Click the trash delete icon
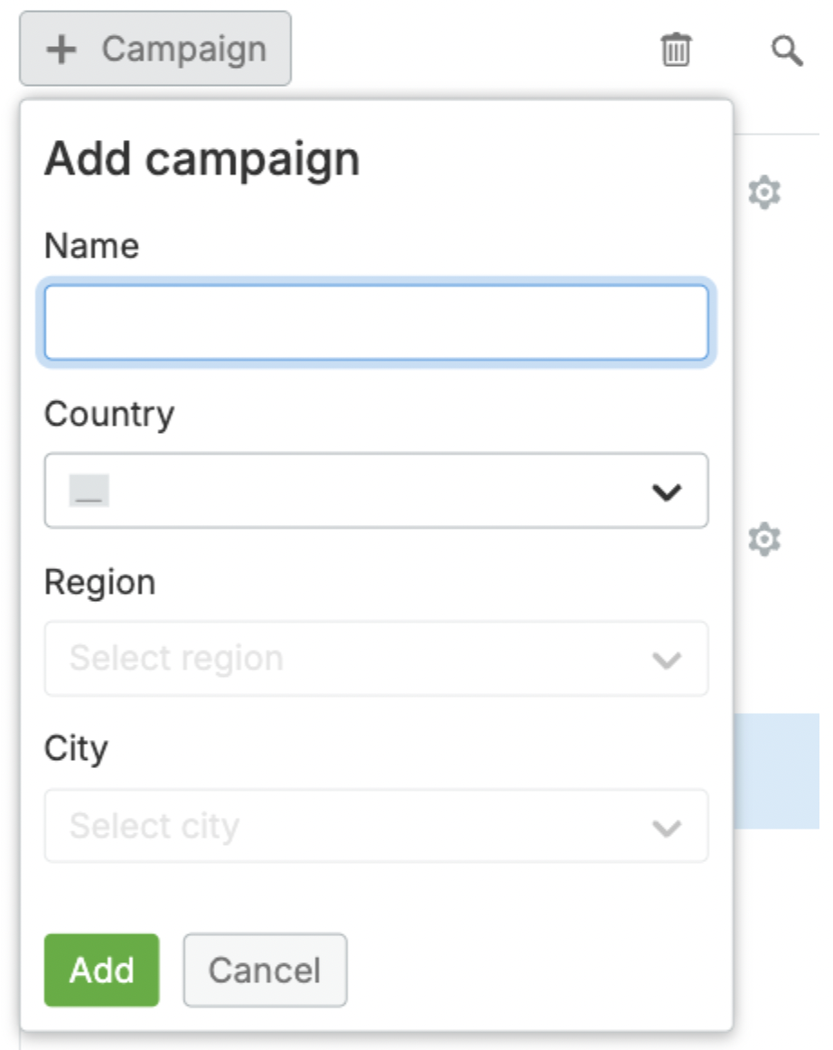The image size is (833, 1050). 676,50
